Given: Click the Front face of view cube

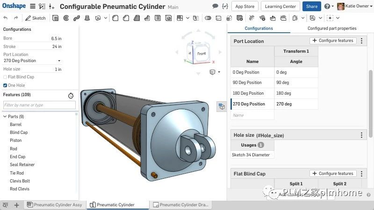Looking at the screenshot, I should [x=201, y=54].
